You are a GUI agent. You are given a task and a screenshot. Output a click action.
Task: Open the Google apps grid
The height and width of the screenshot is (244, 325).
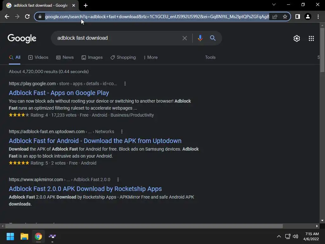pos(311,38)
